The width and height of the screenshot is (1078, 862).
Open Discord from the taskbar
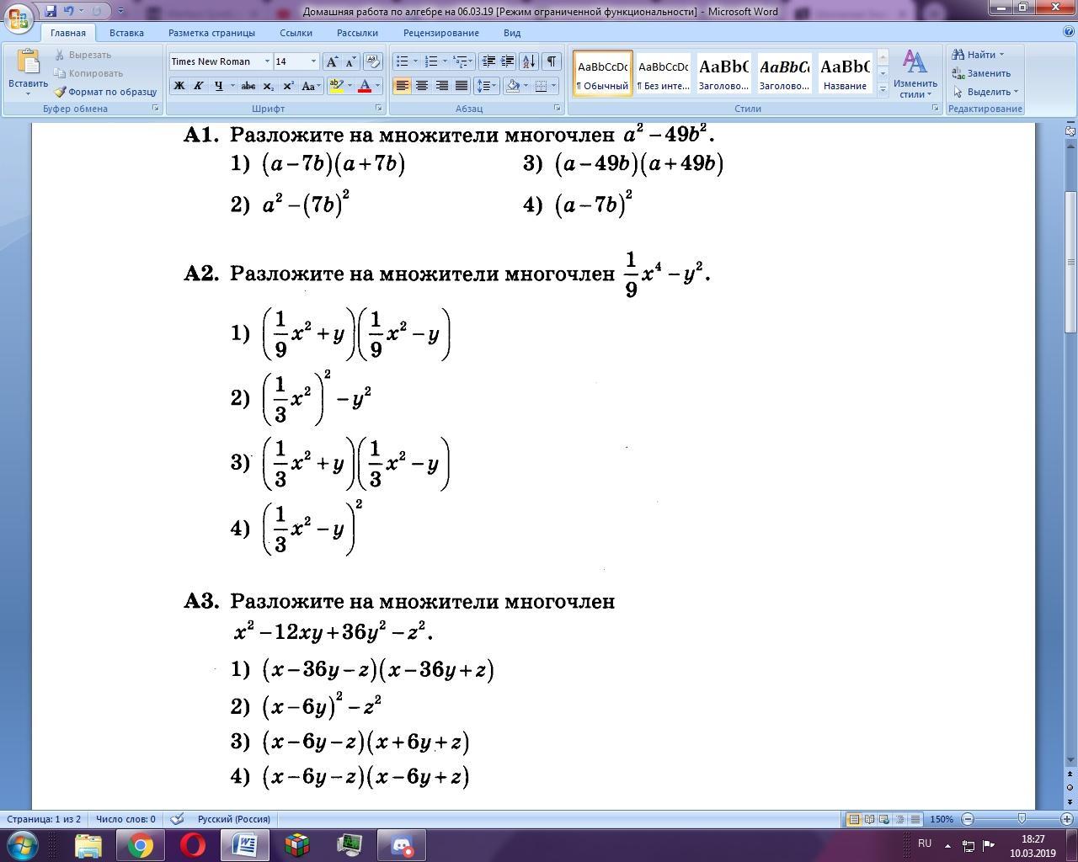tap(401, 844)
